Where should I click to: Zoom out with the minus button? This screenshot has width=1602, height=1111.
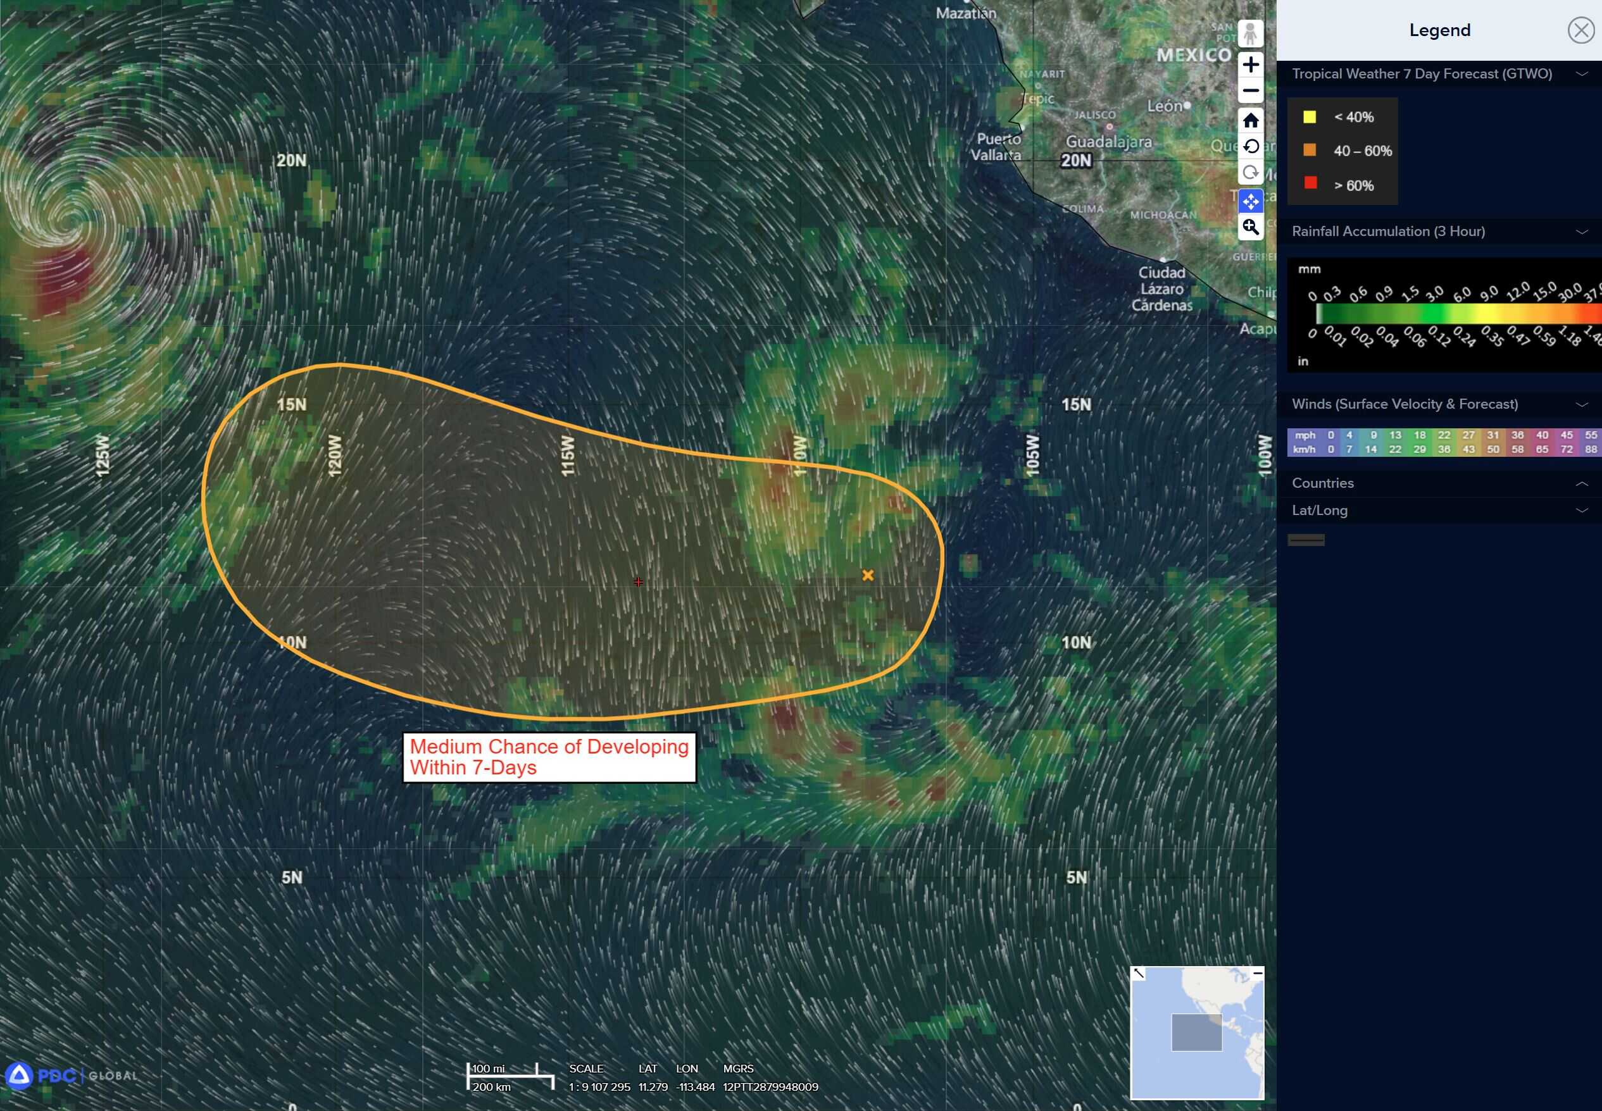[1251, 90]
